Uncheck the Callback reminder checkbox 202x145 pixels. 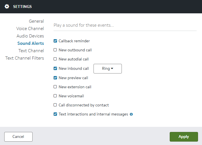click(55, 41)
